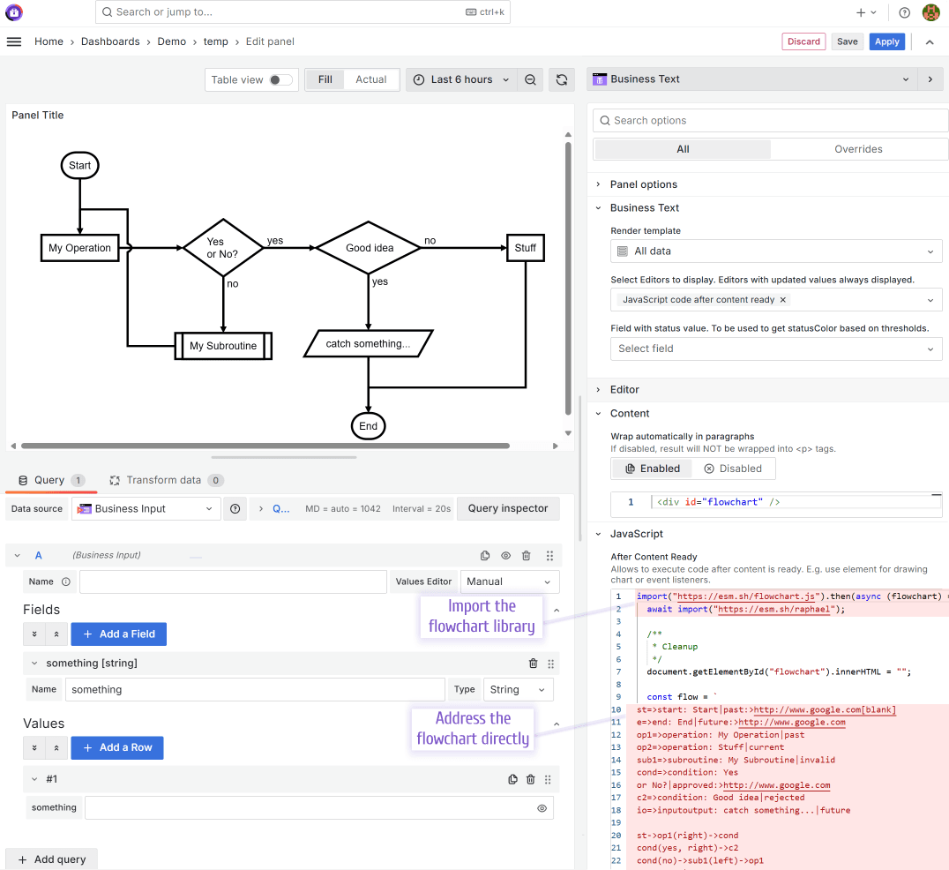949x870 pixels.
Task: Click the help question mark icon in header
Action: pyautogui.click(x=904, y=12)
